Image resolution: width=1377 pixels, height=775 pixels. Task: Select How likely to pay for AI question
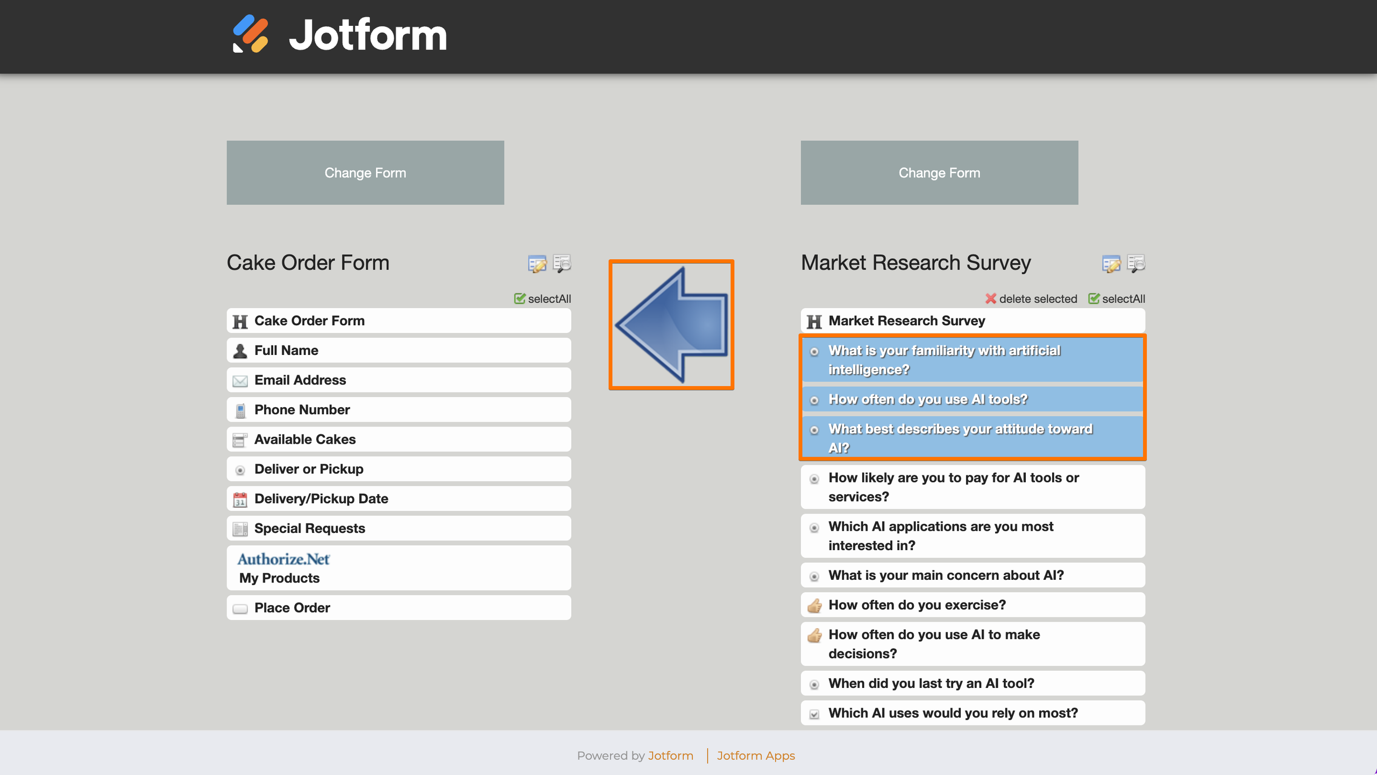pos(973,487)
